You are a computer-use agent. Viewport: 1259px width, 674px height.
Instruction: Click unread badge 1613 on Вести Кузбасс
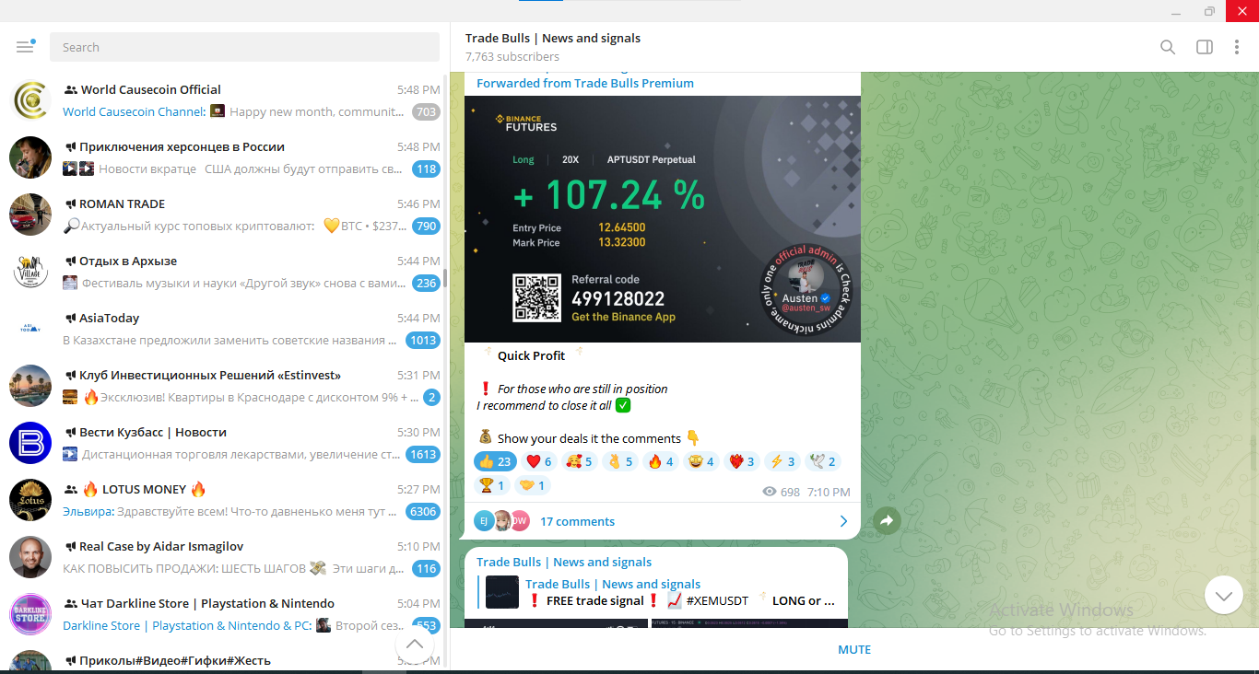[x=423, y=455]
